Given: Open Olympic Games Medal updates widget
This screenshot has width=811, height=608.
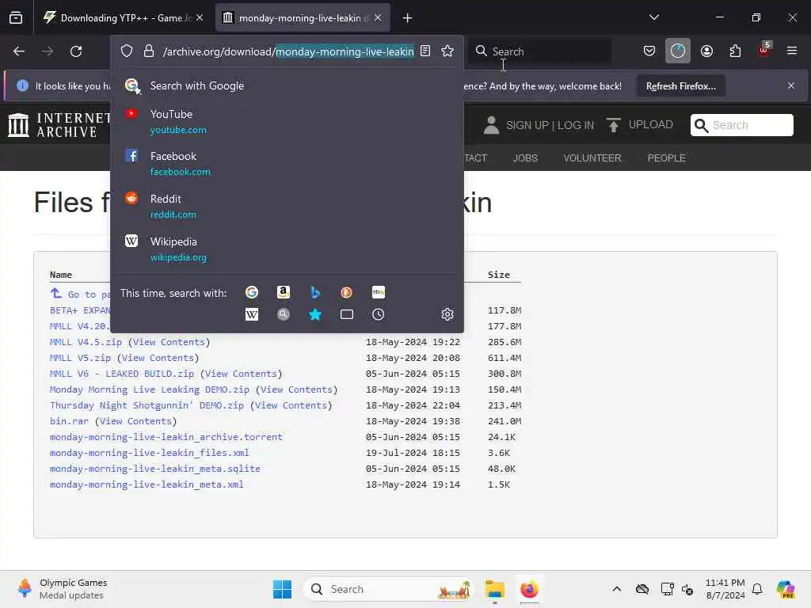Looking at the screenshot, I should pyautogui.click(x=62, y=589).
